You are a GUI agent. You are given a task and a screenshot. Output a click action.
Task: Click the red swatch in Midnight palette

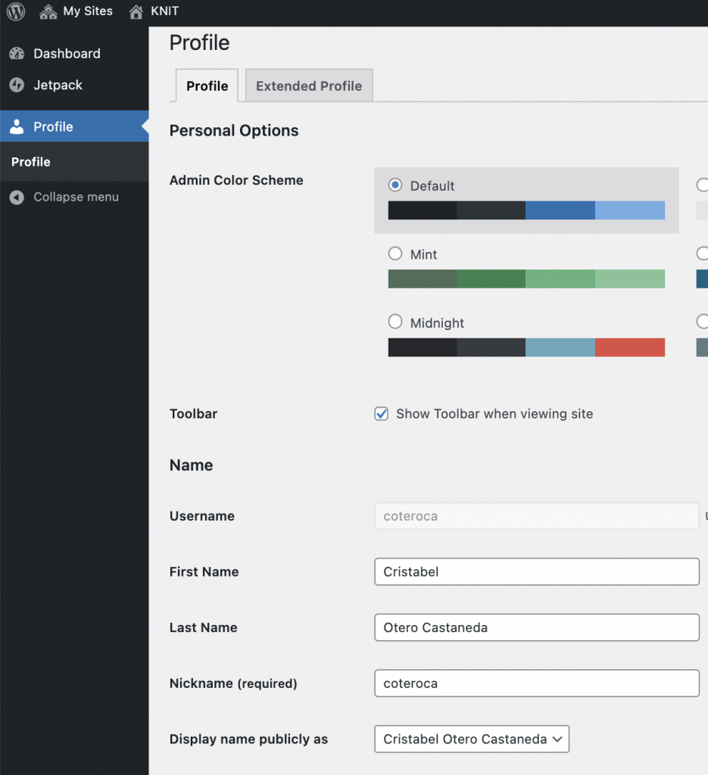click(x=630, y=347)
